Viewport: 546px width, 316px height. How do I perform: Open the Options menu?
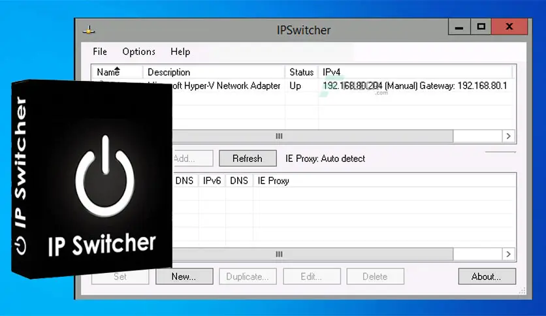(138, 52)
